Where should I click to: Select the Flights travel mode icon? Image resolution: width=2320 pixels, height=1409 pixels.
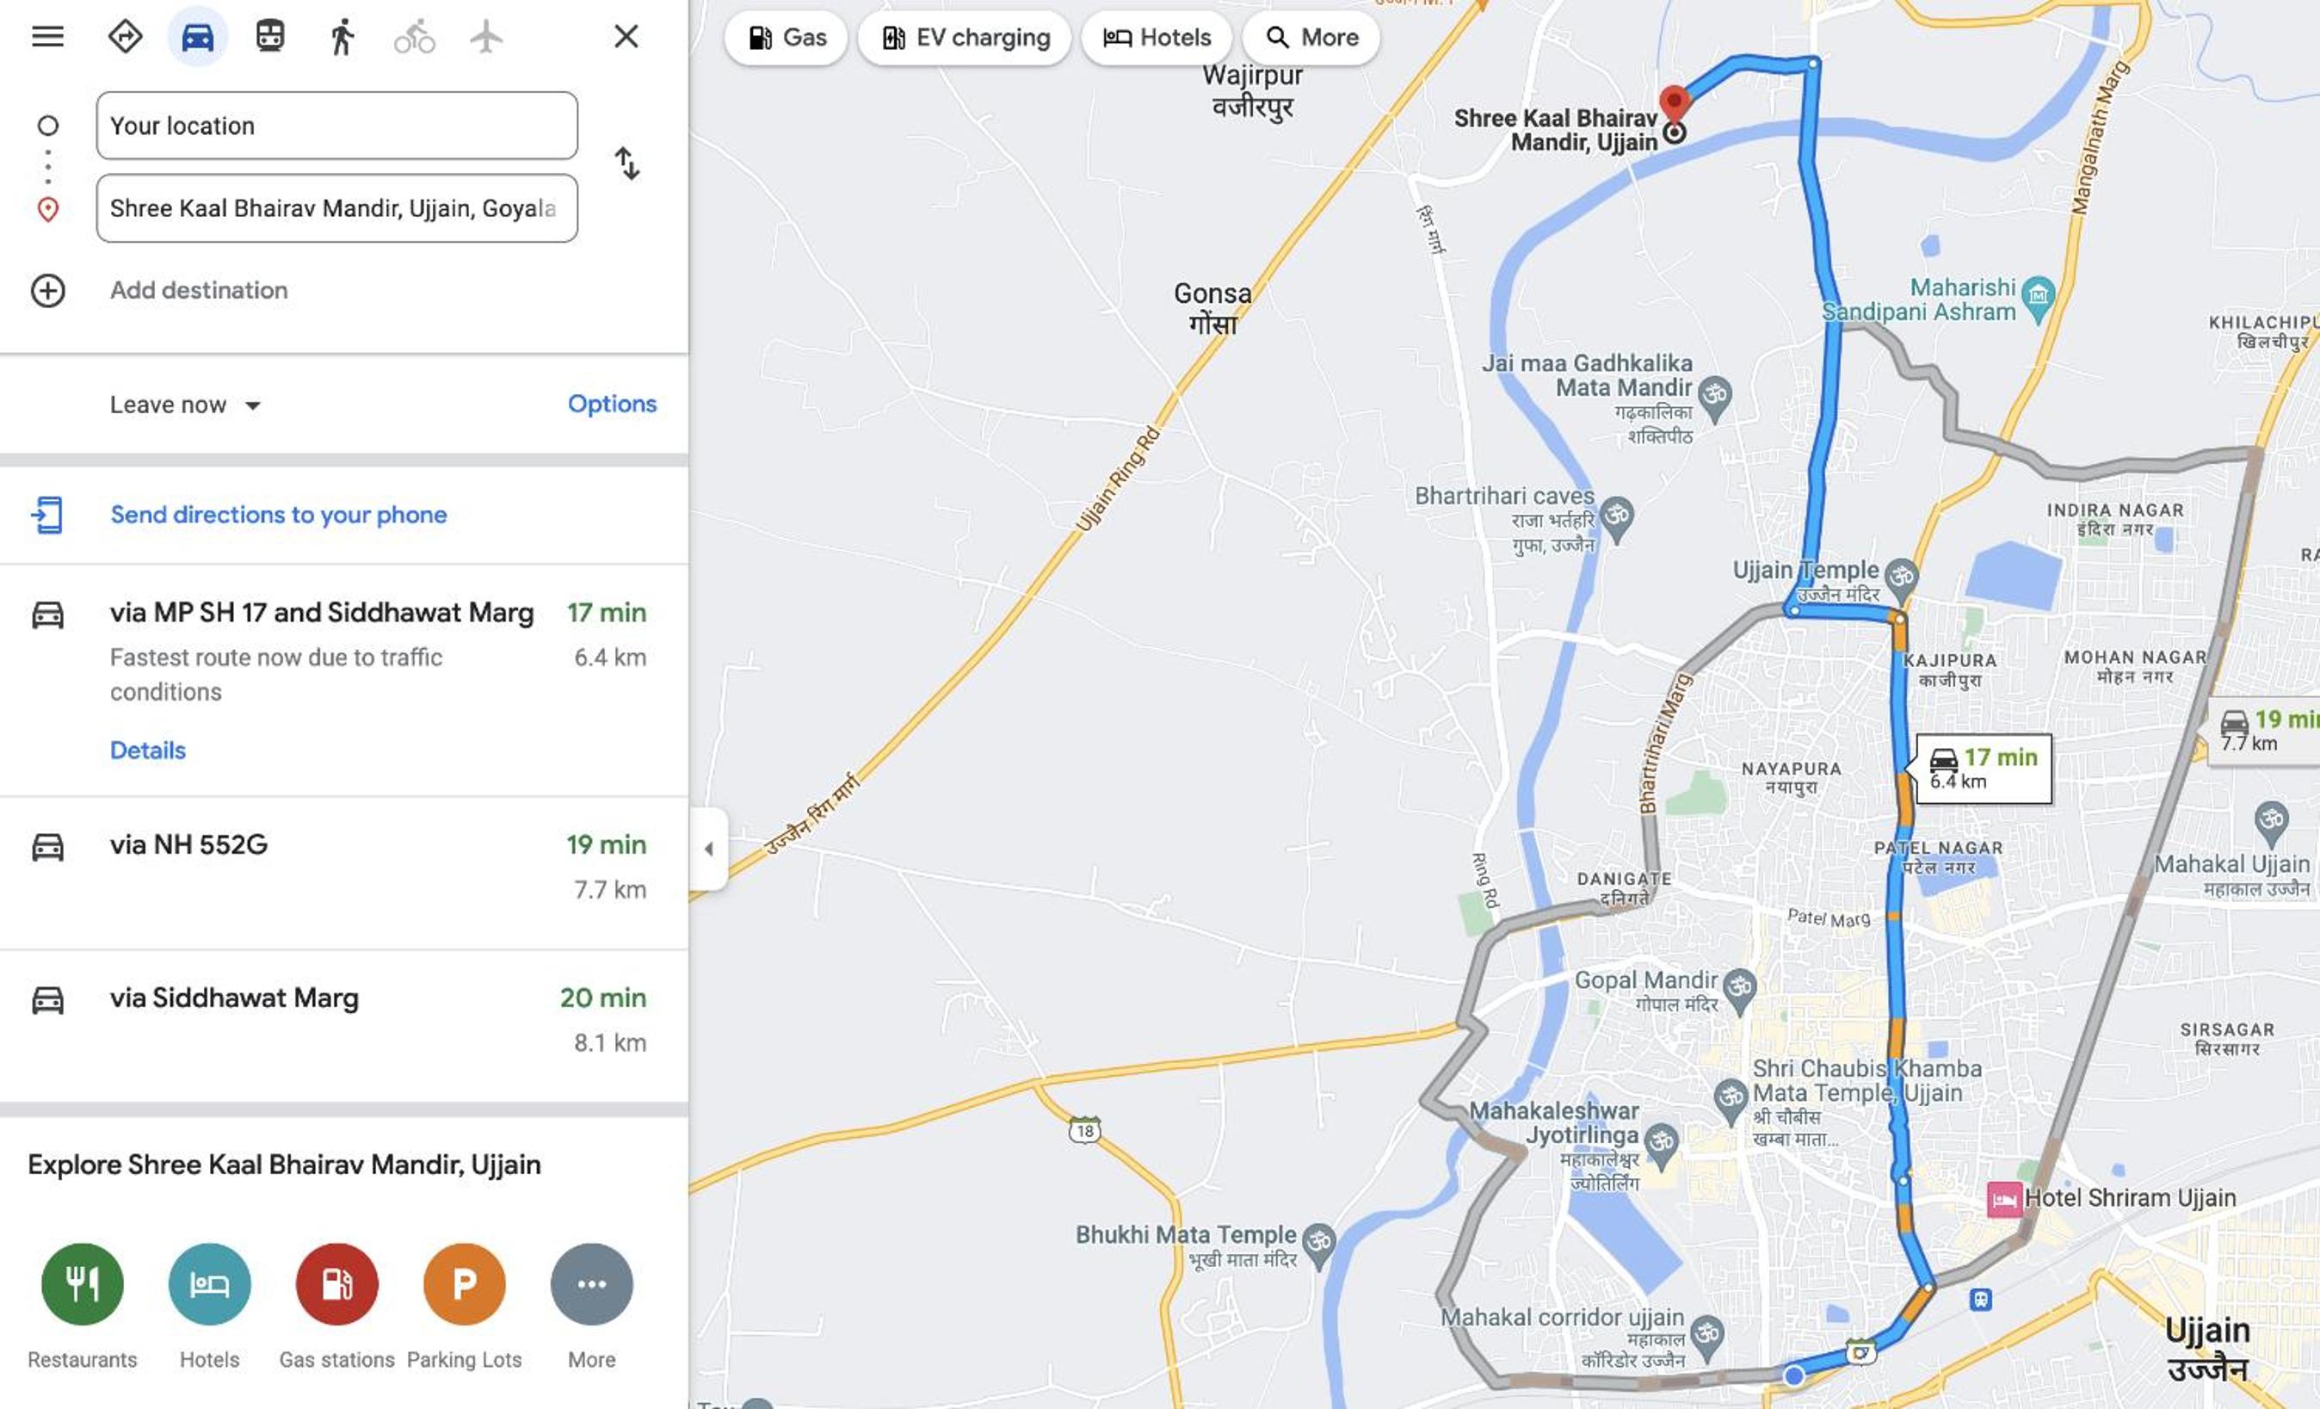[486, 37]
